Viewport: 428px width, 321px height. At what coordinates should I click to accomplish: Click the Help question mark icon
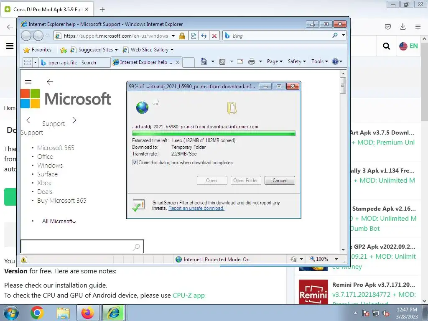335,61
